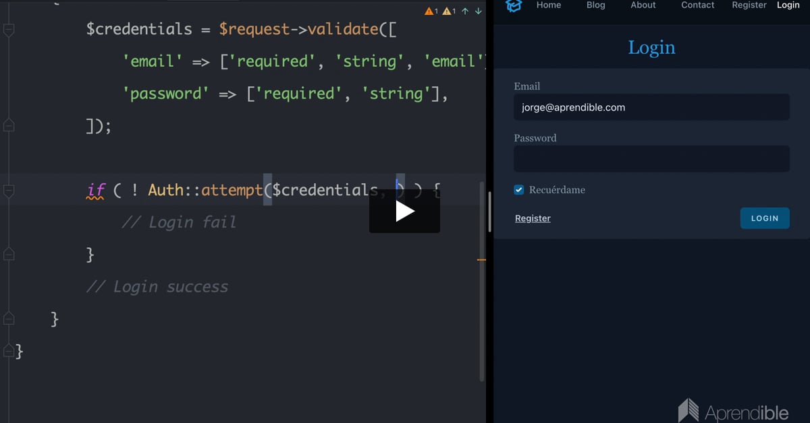Jump to next highlighted error arrow
The width and height of the screenshot is (810, 423).
pos(479,11)
